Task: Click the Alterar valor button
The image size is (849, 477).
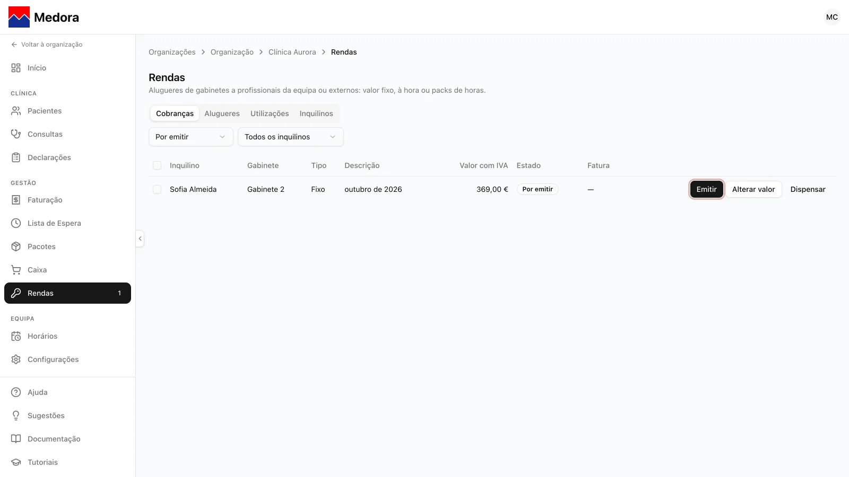Action: pyautogui.click(x=753, y=189)
